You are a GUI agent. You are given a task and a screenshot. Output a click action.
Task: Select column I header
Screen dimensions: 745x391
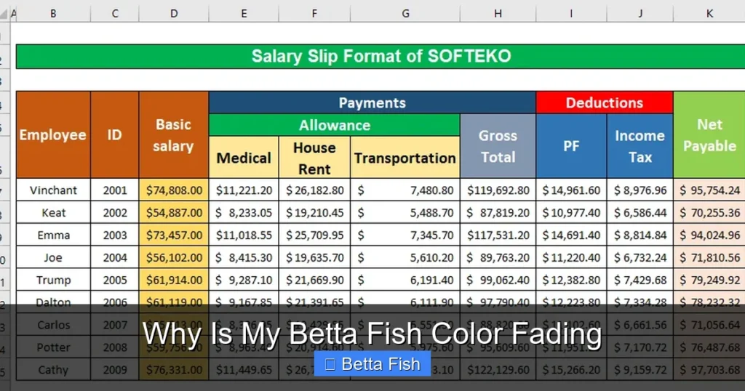coord(571,14)
